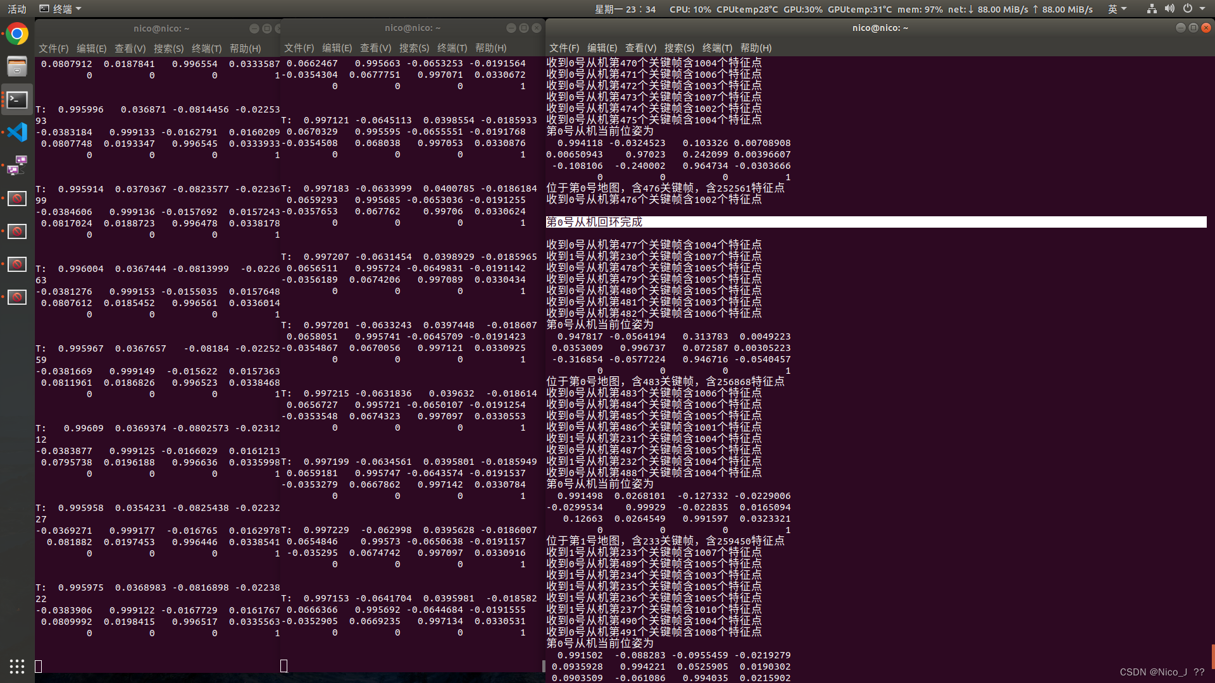Click the middle terminal title bar nico@nico
The width and height of the screenshot is (1215, 683).
pyautogui.click(x=413, y=28)
